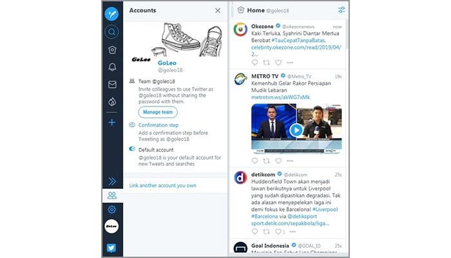
Task: Open the Home column filter options icon
Action: click(x=341, y=10)
